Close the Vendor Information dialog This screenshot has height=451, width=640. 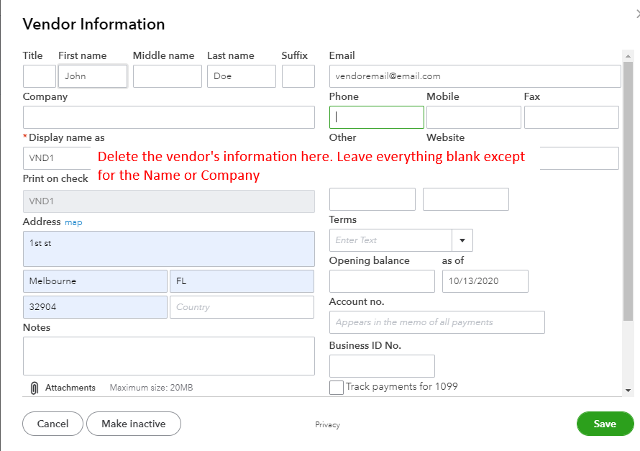(637, 13)
